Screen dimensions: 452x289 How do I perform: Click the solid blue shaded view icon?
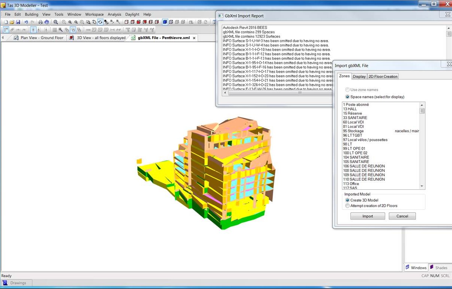click(165, 22)
